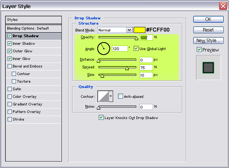229x168 pixels.
Task: Click the layer style preview thumbnail
Action: (208, 67)
